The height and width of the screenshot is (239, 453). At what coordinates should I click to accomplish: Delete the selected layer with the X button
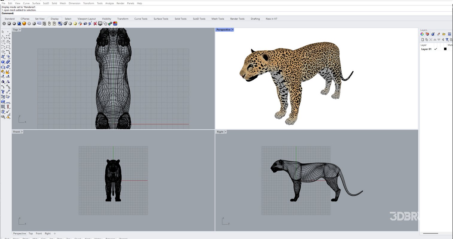pos(431,39)
